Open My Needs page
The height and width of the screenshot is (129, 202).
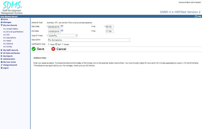coord(7,41)
